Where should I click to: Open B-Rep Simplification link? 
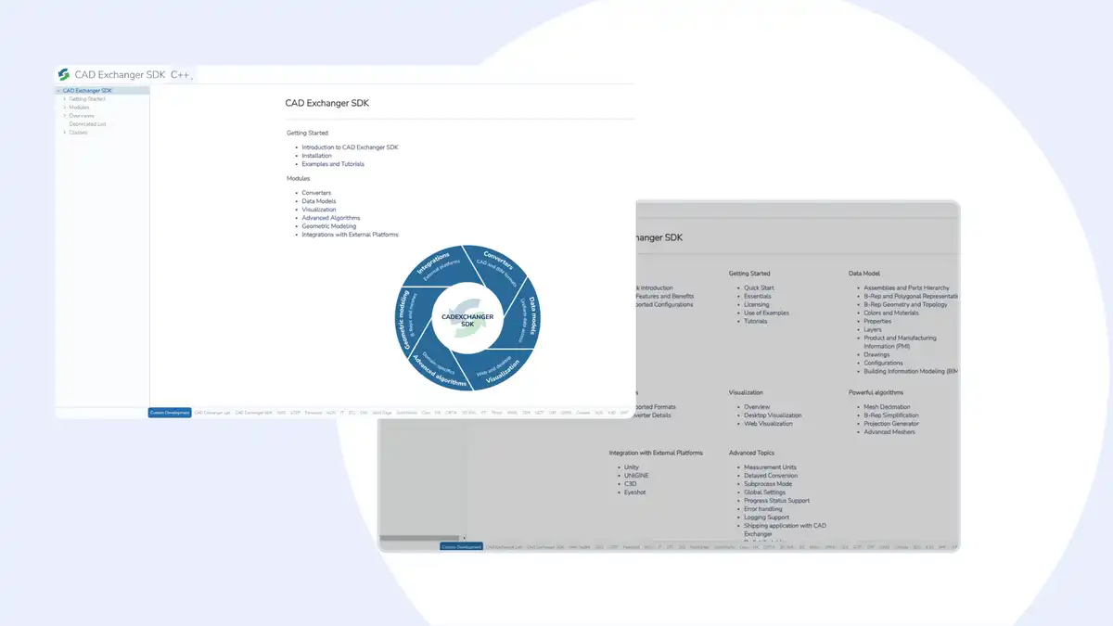click(x=890, y=415)
